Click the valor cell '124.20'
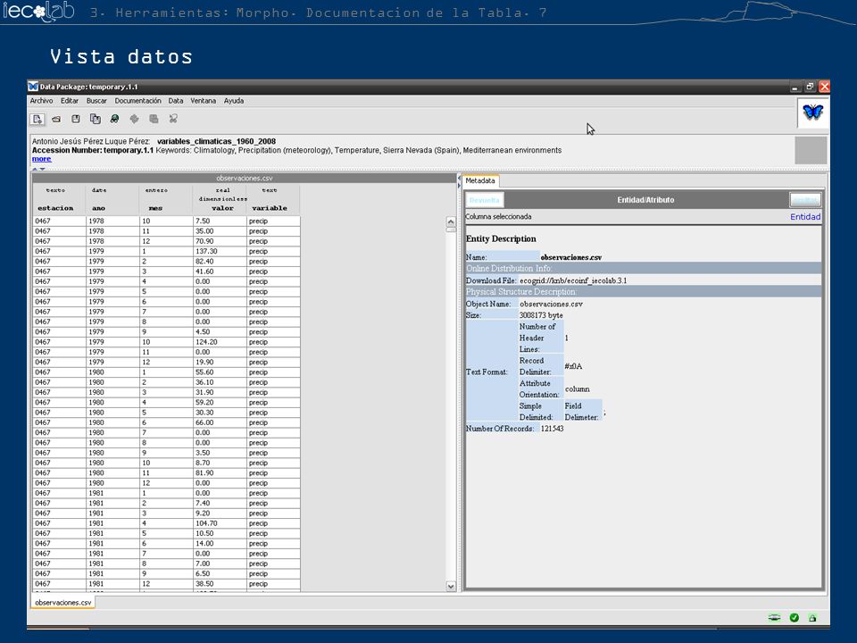 (220, 342)
